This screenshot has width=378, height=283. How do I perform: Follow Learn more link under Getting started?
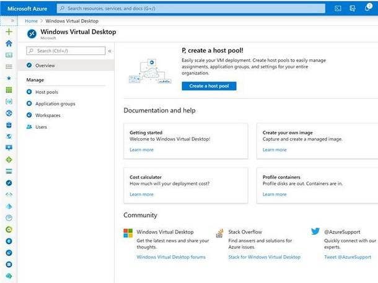click(x=141, y=150)
